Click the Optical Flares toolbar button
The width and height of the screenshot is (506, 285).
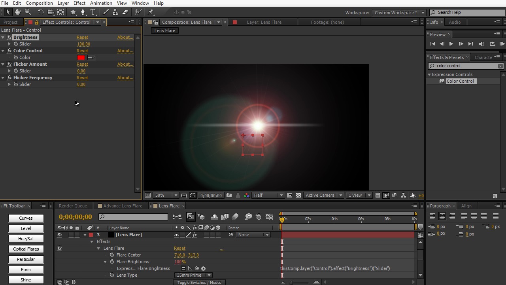pos(26,249)
